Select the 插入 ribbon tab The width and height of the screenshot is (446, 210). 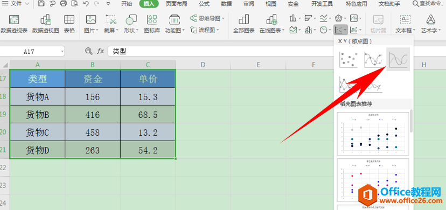(x=149, y=4)
